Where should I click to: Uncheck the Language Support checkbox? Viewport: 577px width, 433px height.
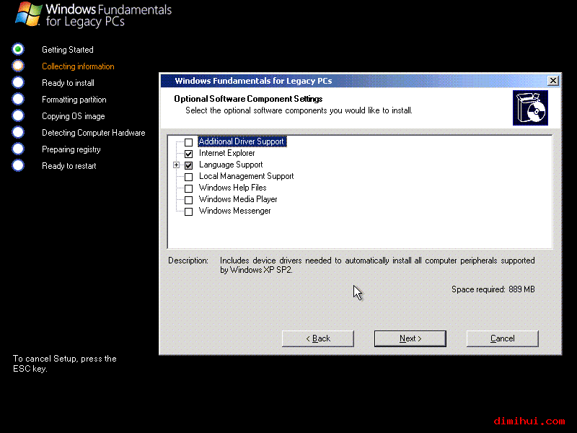click(x=188, y=165)
